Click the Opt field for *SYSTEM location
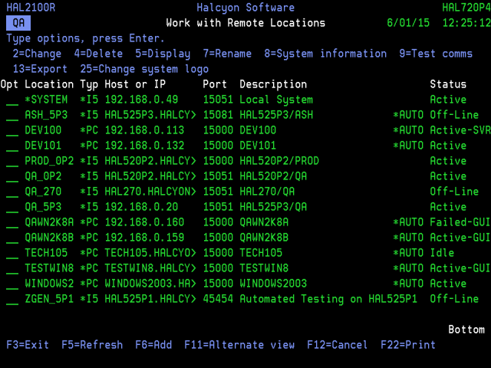 12,100
